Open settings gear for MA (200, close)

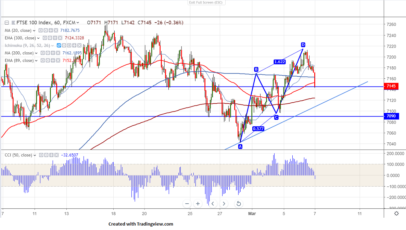tap(48, 53)
